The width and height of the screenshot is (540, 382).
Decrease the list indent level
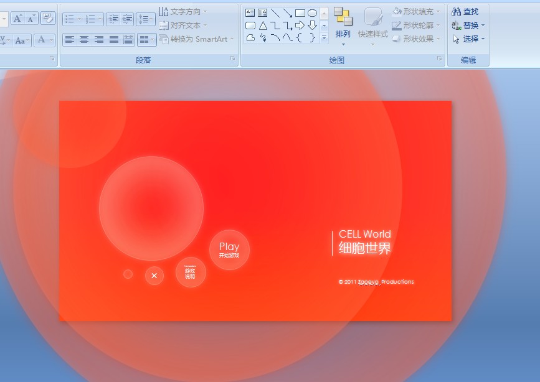coord(113,19)
